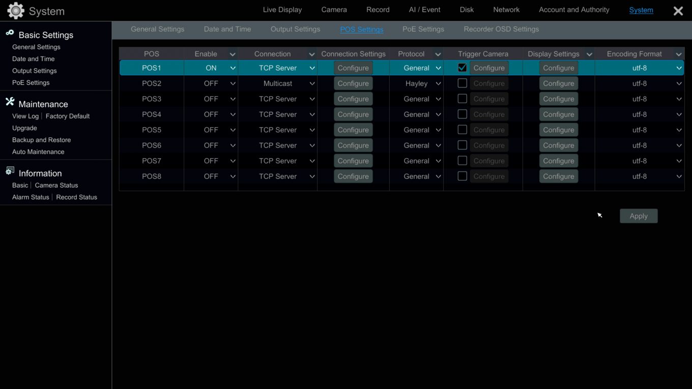Configure POS1 Connection Settings
The width and height of the screenshot is (692, 389).
[x=353, y=68]
